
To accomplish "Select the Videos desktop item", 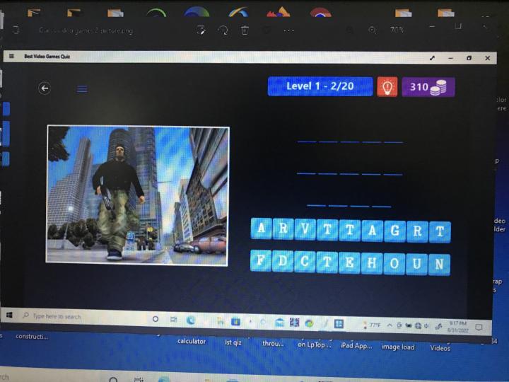I will [440, 348].
